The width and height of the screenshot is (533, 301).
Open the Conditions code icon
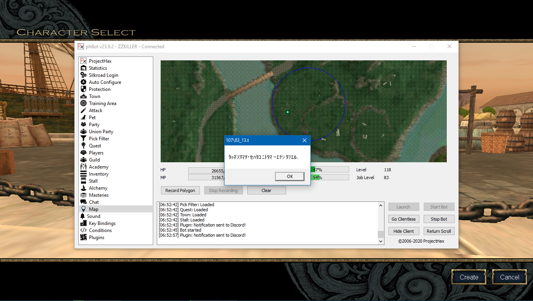83,230
